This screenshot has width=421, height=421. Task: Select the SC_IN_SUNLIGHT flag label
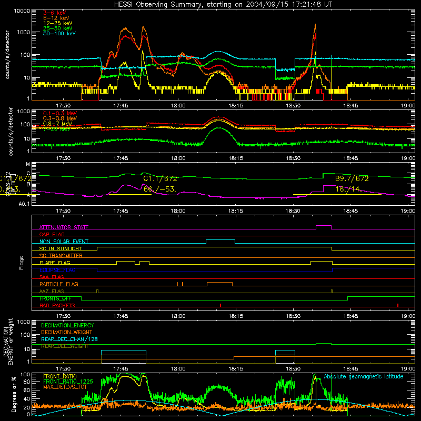[x=61, y=248]
